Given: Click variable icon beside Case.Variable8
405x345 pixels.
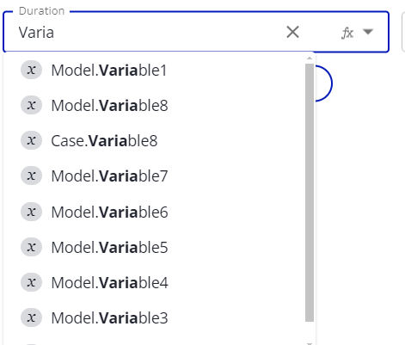Looking at the screenshot, I should tap(31, 140).
